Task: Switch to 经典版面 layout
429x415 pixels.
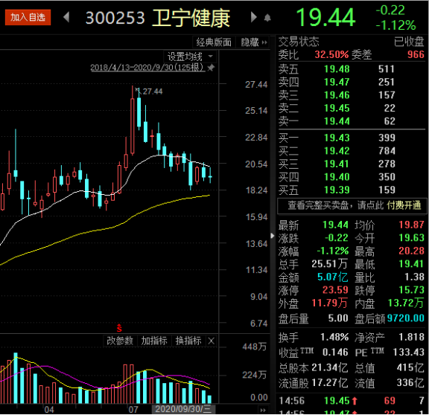Action: click(x=214, y=42)
